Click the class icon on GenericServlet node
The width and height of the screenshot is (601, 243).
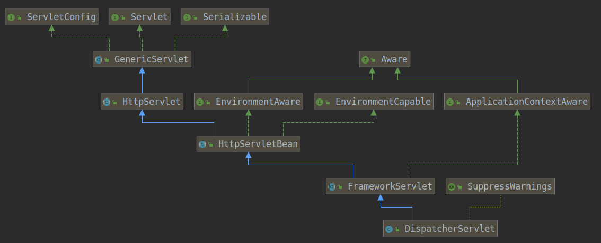coord(99,60)
